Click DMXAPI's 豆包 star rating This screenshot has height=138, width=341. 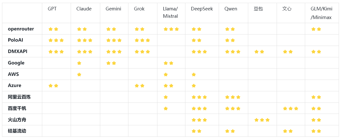[259, 52]
